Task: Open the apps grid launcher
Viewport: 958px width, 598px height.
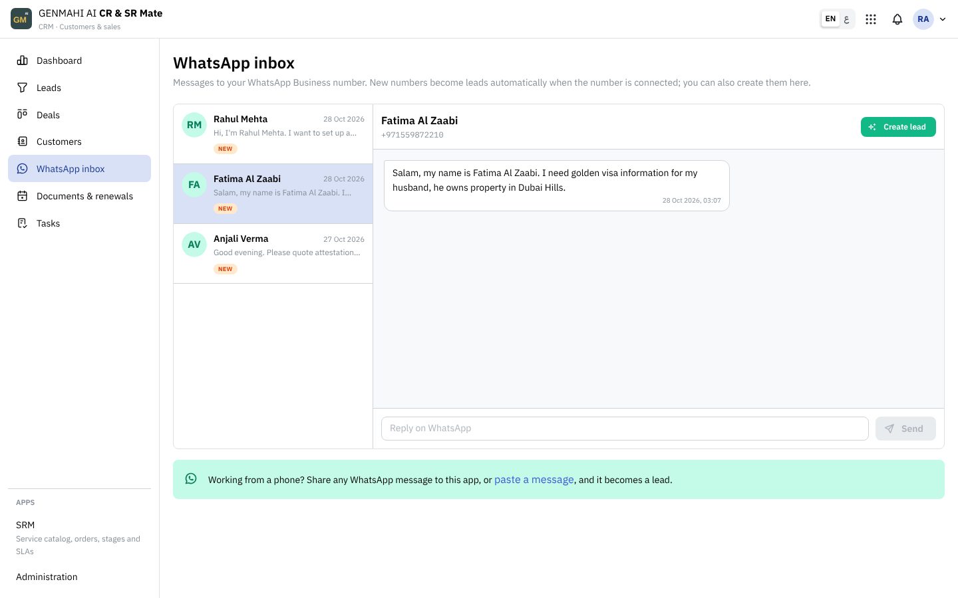Action: 871,19
